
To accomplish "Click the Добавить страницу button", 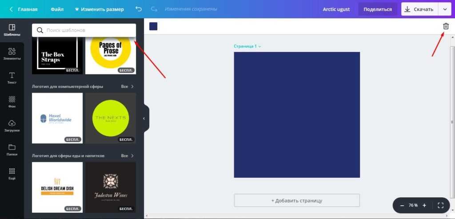I will pyautogui.click(x=297, y=200).
